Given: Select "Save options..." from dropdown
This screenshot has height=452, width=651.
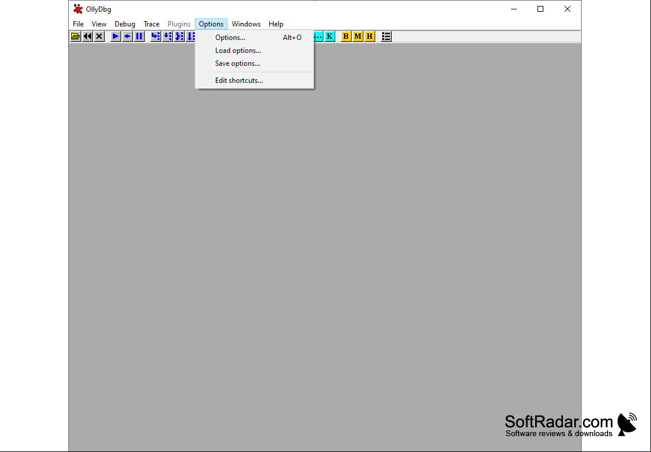Looking at the screenshot, I should [255, 63].
